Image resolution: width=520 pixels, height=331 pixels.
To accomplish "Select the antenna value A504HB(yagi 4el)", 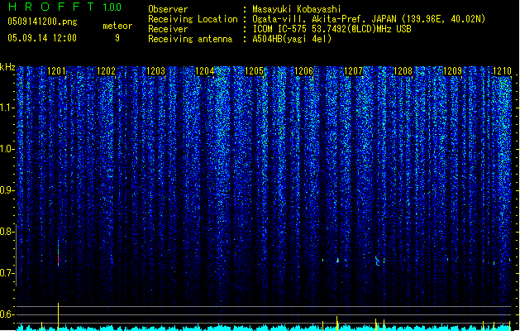I will [x=292, y=39].
